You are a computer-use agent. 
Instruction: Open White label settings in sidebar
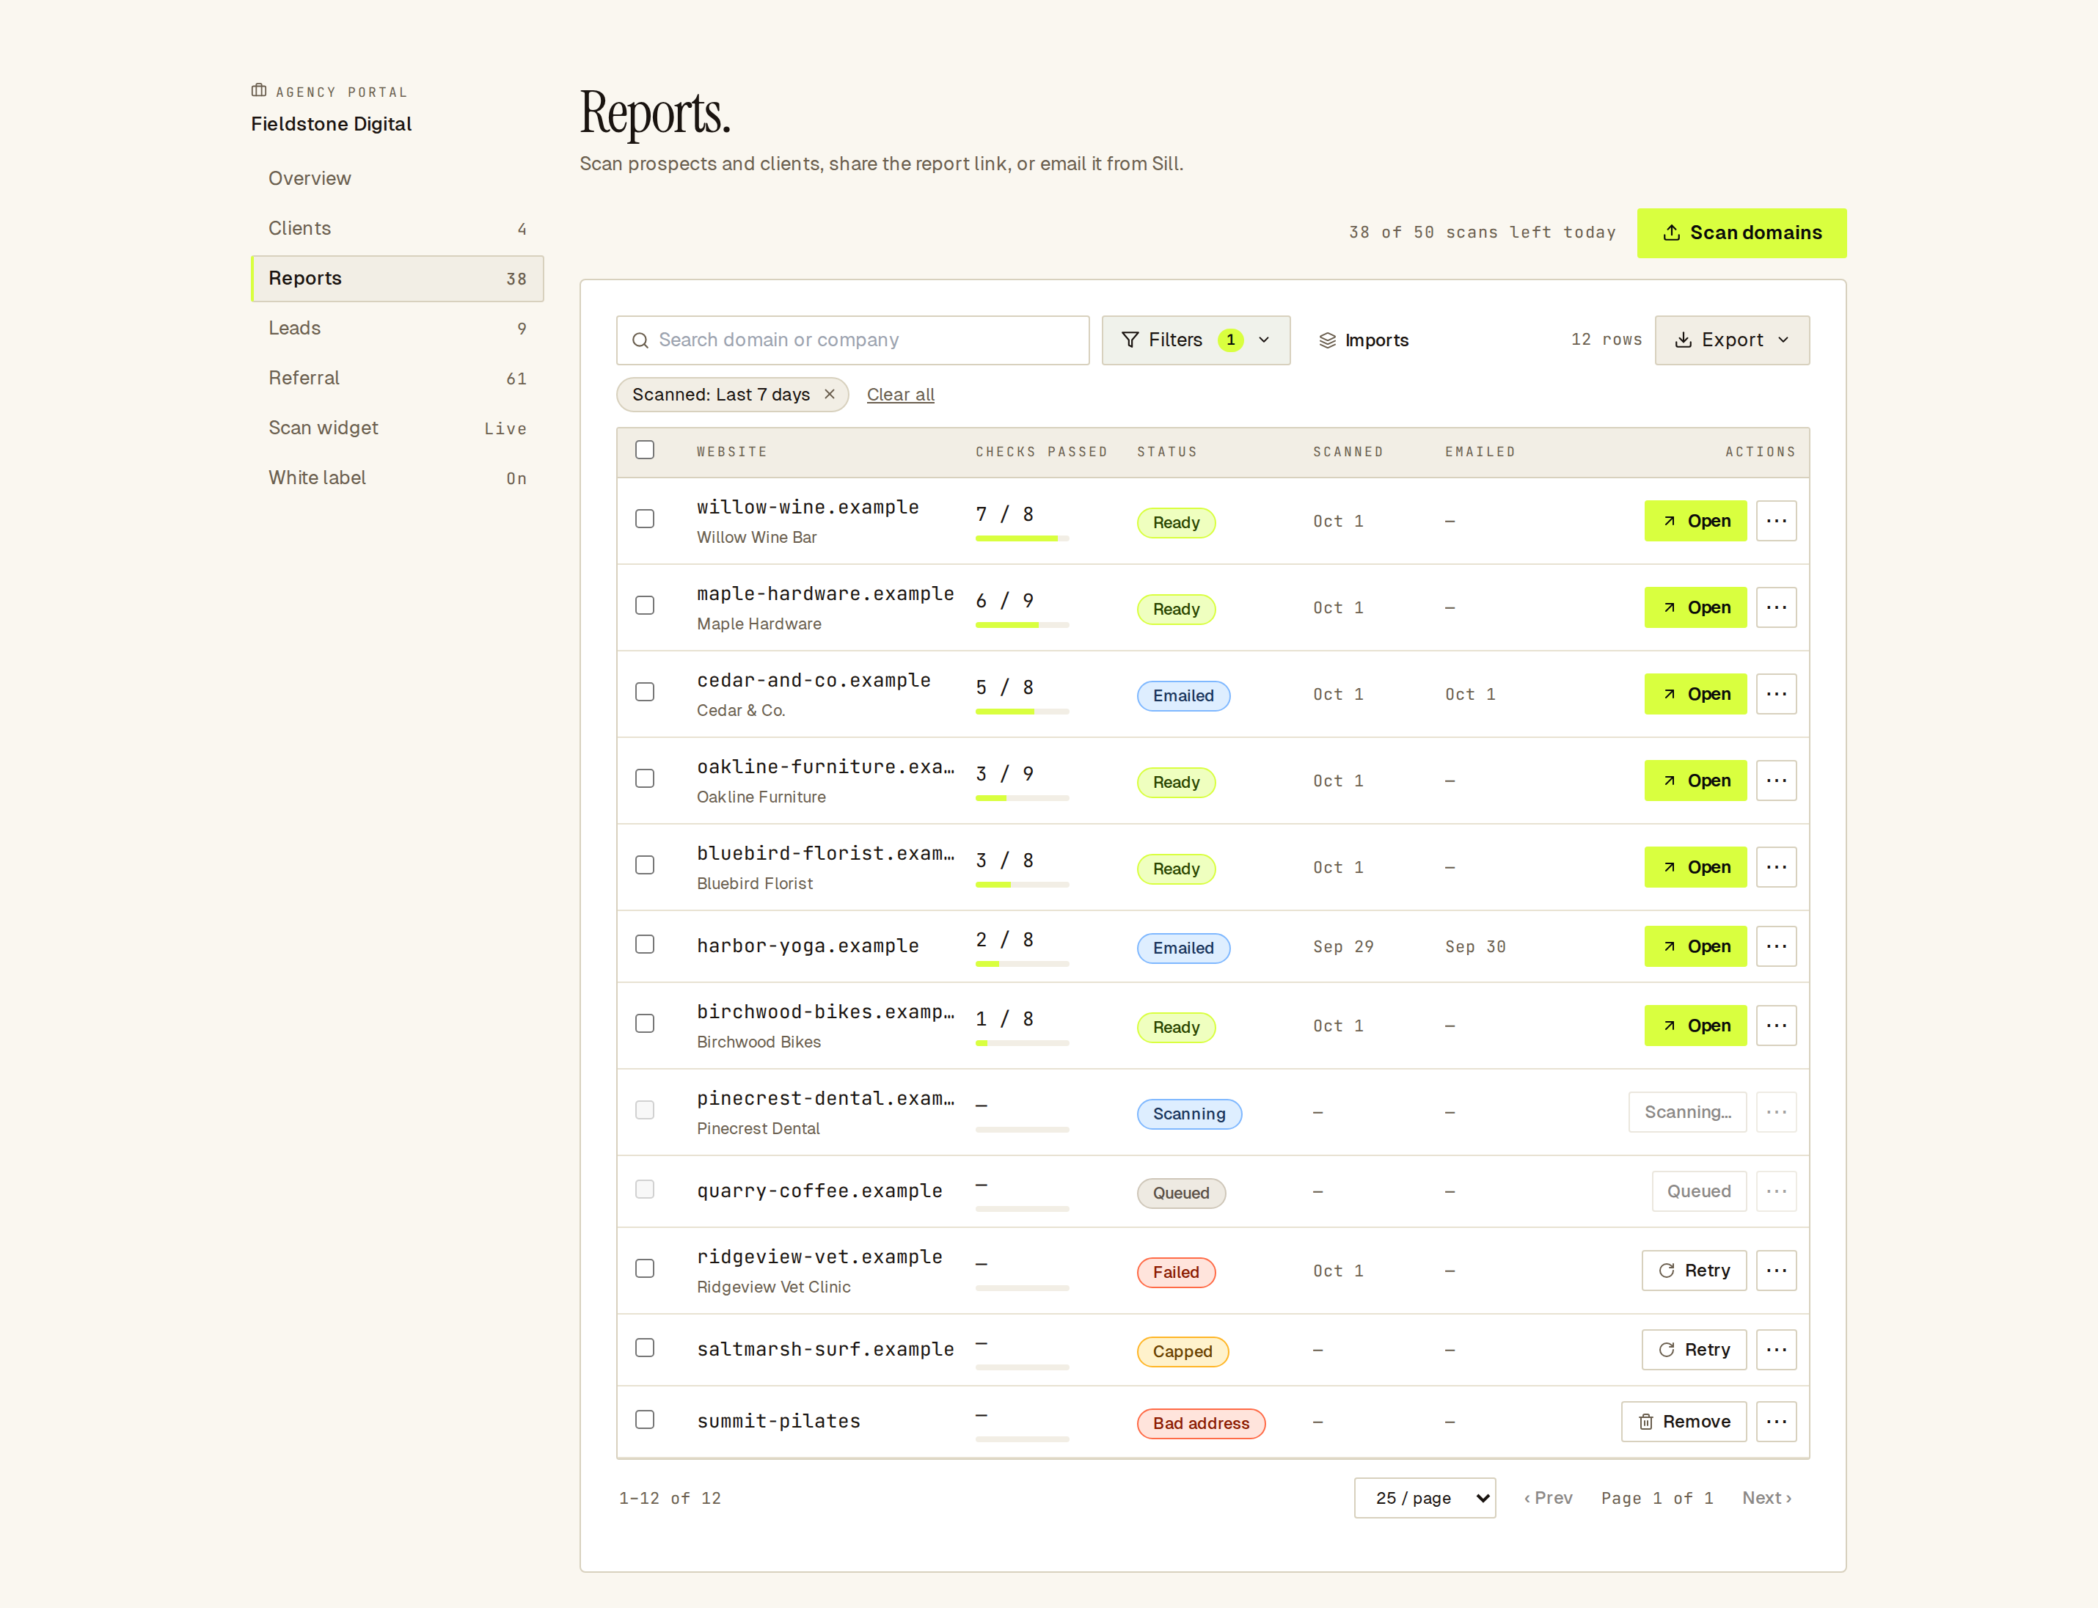(397, 478)
